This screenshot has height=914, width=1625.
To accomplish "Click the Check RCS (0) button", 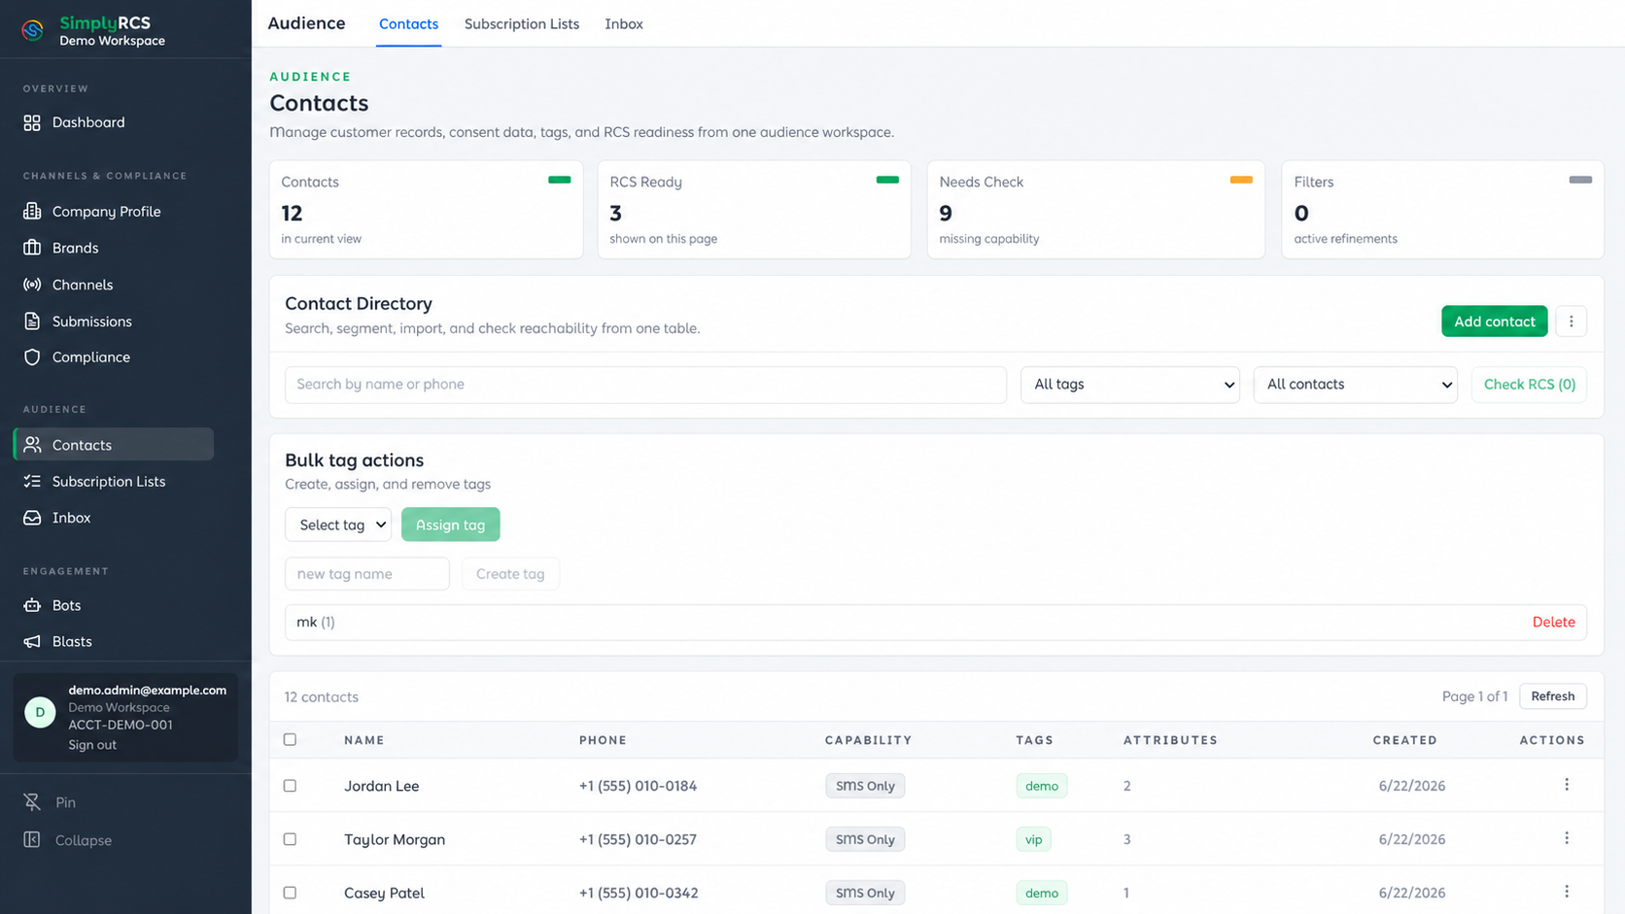I will (1529, 385).
